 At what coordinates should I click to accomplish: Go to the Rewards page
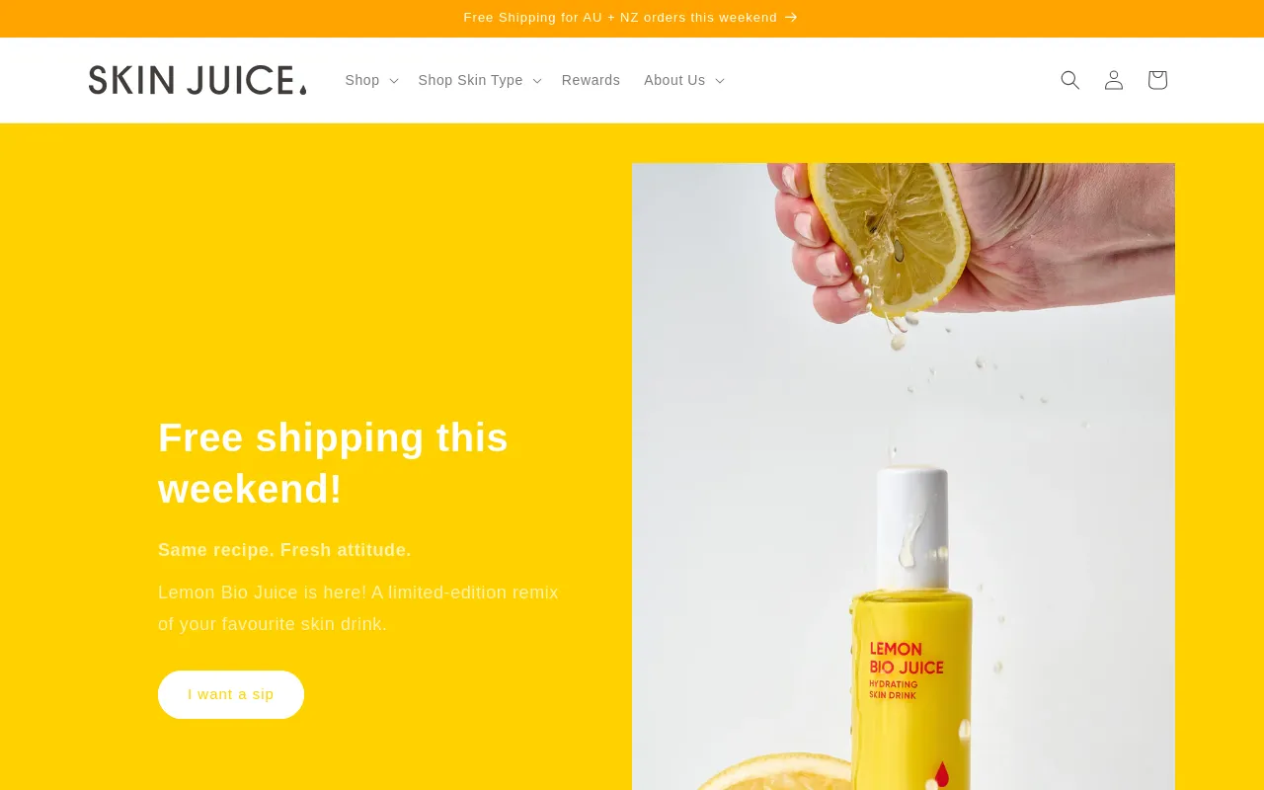(x=591, y=80)
